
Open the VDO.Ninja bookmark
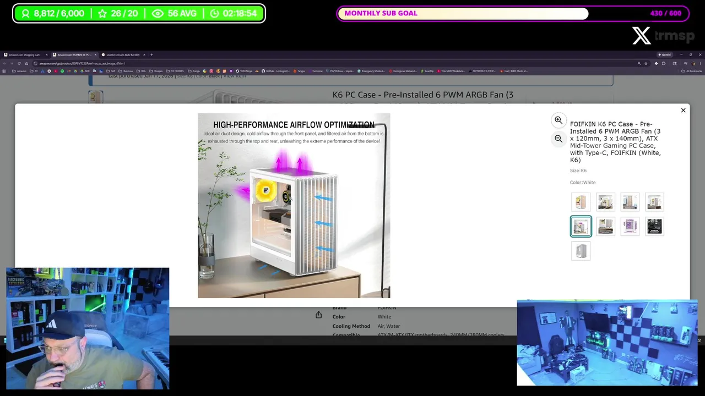pyautogui.click(x=244, y=71)
